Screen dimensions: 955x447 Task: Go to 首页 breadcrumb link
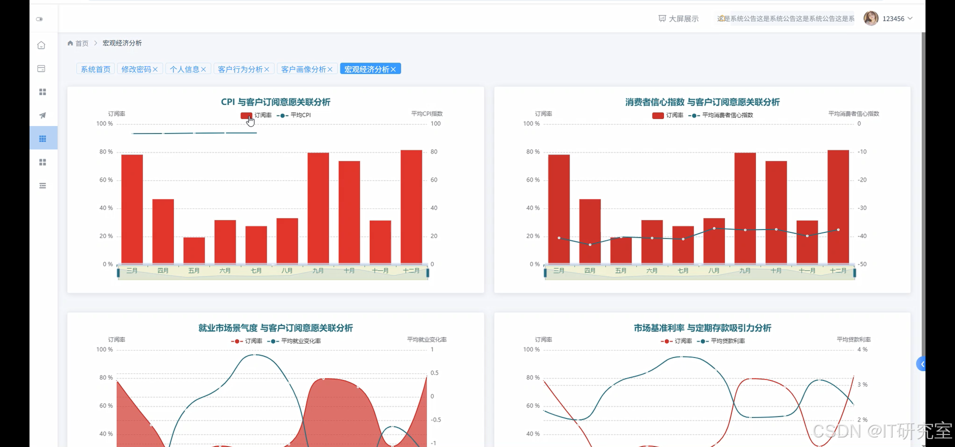pyautogui.click(x=82, y=43)
